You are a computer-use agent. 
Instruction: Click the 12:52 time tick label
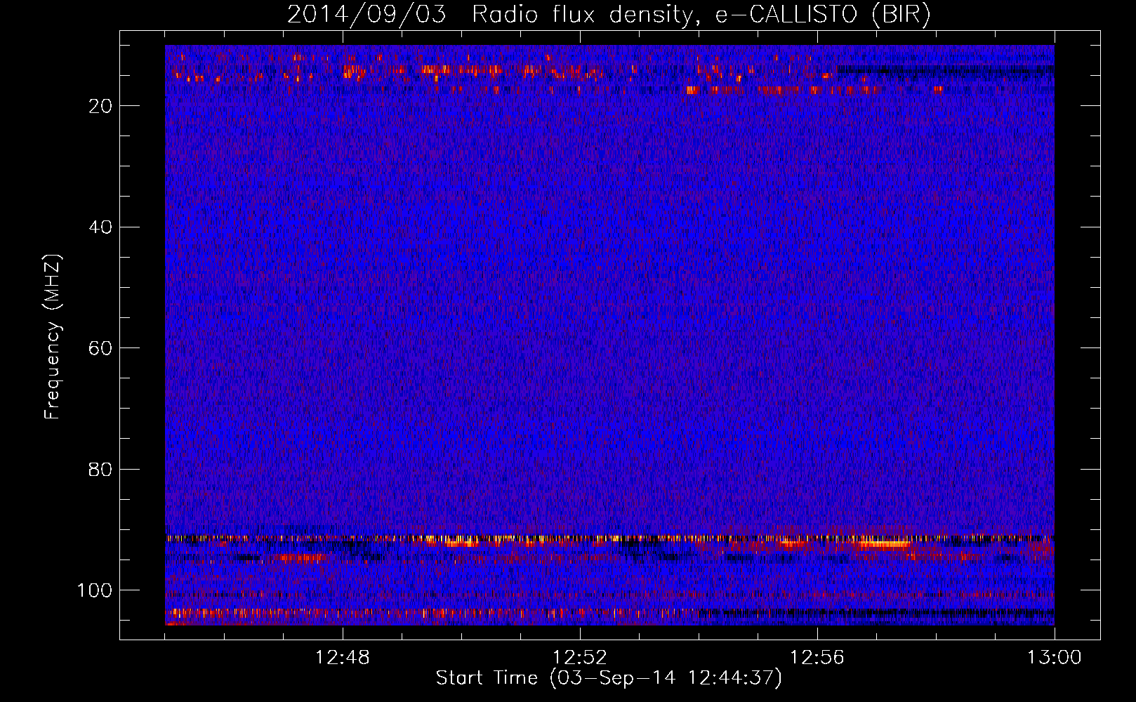580,658
